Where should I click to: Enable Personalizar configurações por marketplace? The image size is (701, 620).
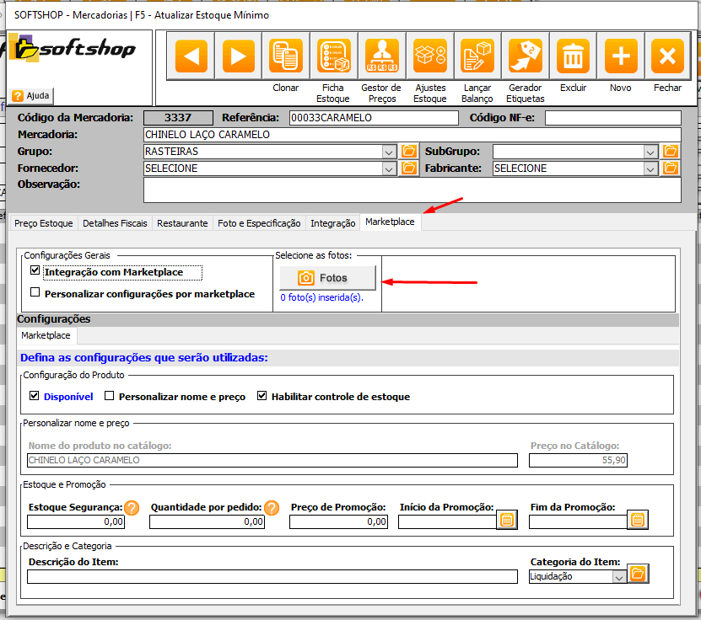click(x=35, y=293)
